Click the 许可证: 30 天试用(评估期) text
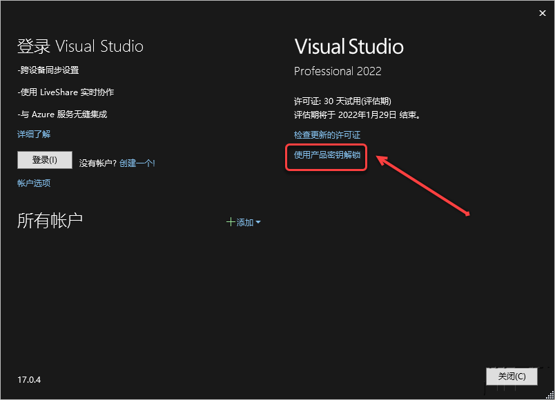This screenshot has width=555, height=400. (342, 101)
